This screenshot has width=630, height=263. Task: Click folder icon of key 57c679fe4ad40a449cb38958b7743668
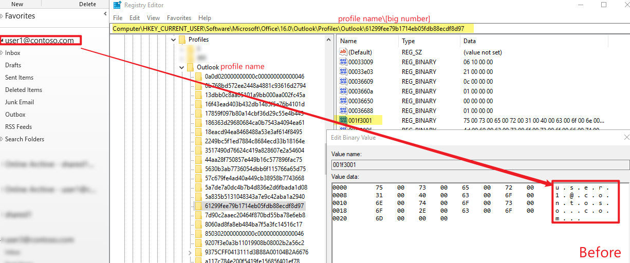[x=199, y=178]
